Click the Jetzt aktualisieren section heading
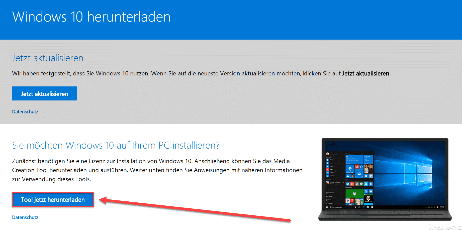The image size is (462, 230). (x=48, y=58)
